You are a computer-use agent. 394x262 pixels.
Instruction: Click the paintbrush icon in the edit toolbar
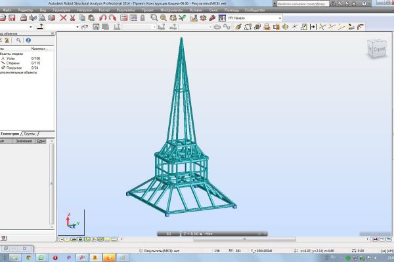238,27
